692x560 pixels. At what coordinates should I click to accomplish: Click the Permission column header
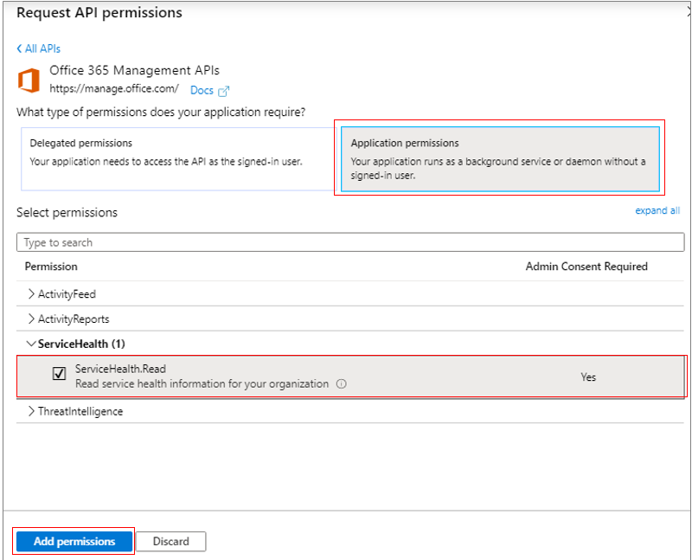click(51, 267)
